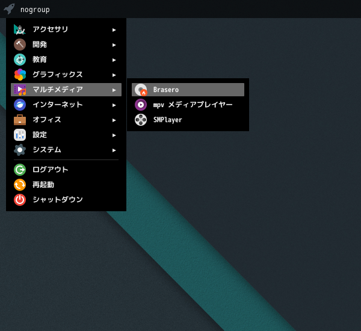The height and width of the screenshot is (331, 361).
Task: Expand the システム submenu arrow
Action: tap(114, 150)
